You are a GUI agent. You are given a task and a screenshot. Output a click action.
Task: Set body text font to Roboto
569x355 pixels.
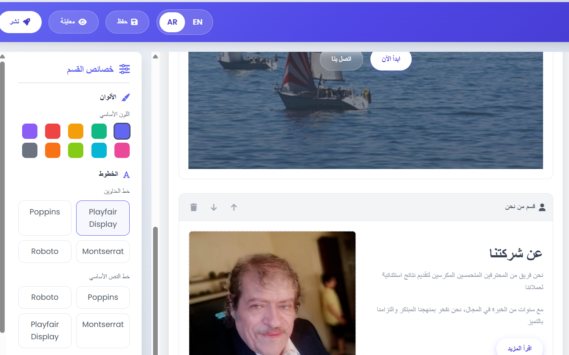45,297
